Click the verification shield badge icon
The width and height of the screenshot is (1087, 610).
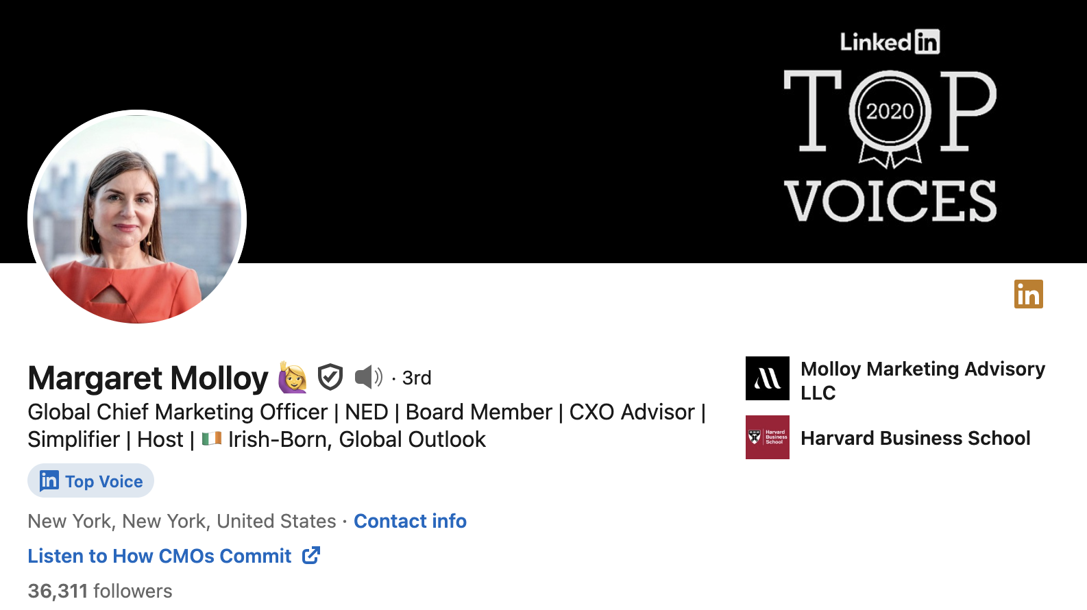point(330,377)
